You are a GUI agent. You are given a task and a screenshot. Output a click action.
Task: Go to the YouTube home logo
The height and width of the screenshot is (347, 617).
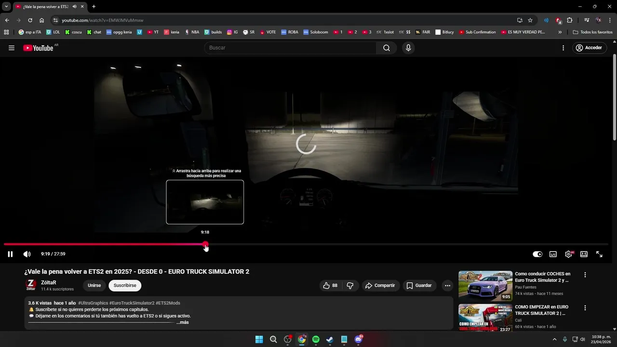tap(39, 48)
